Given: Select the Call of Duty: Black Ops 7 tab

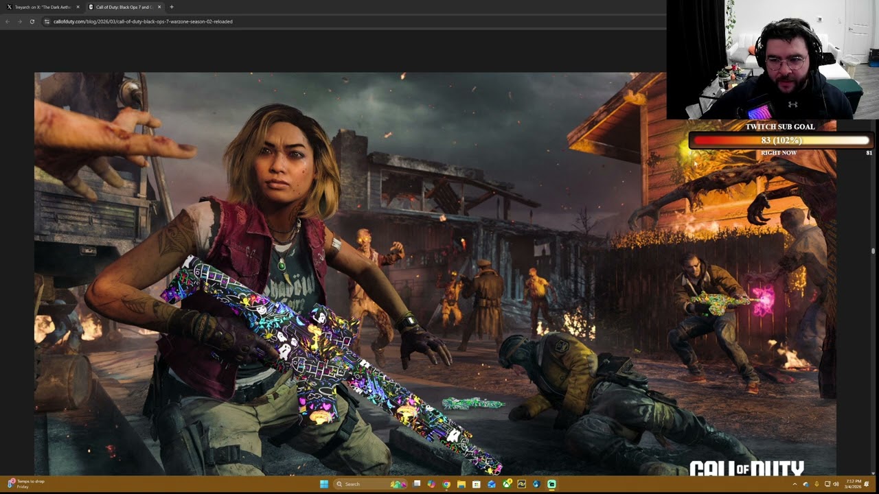Looking at the screenshot, I should (124, 7).
